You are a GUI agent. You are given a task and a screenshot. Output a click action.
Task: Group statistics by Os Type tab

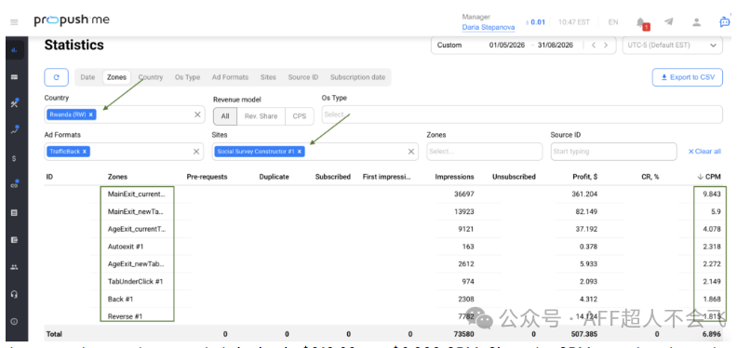tap(188, 77)
